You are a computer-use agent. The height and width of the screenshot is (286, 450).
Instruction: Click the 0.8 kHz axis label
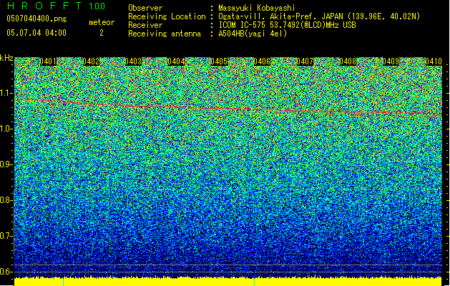6,200
